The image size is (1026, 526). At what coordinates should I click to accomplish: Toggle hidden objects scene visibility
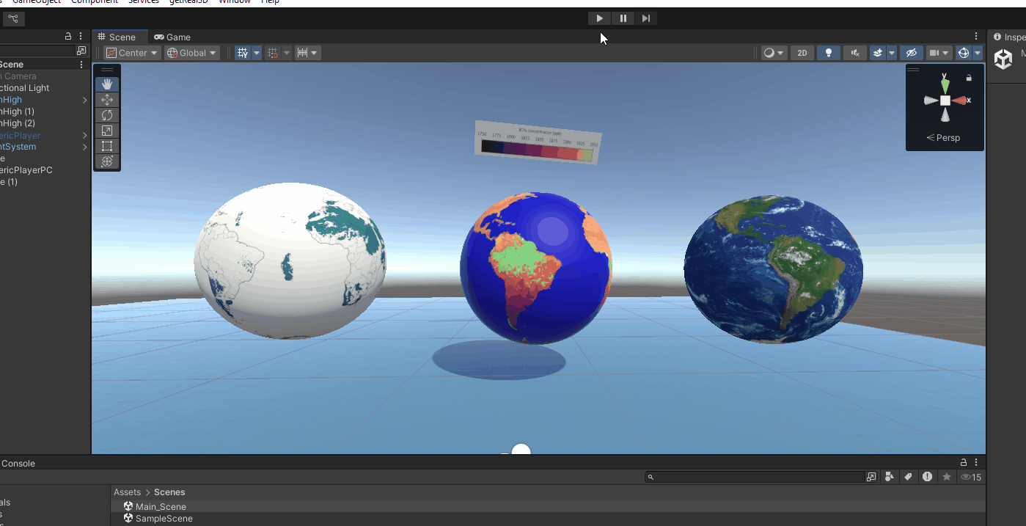pyautogui.click(x=911, y=53)
